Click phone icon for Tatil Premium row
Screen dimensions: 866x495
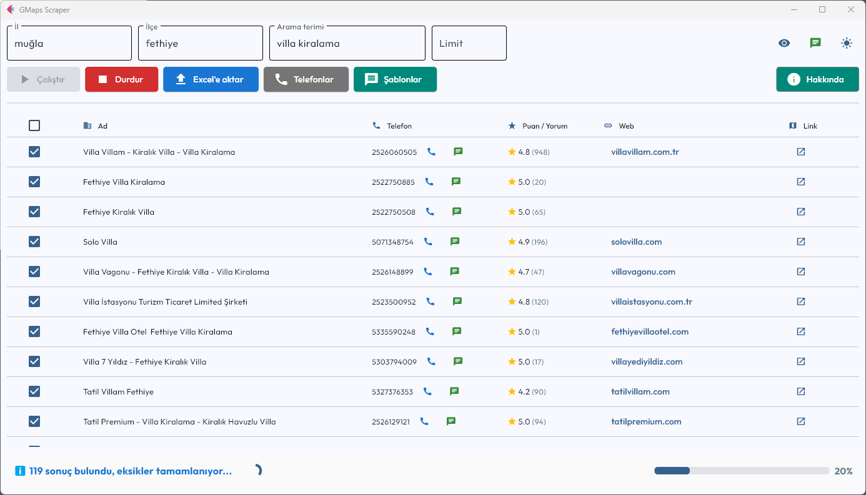pyautogui.click(x=424, y=421)
